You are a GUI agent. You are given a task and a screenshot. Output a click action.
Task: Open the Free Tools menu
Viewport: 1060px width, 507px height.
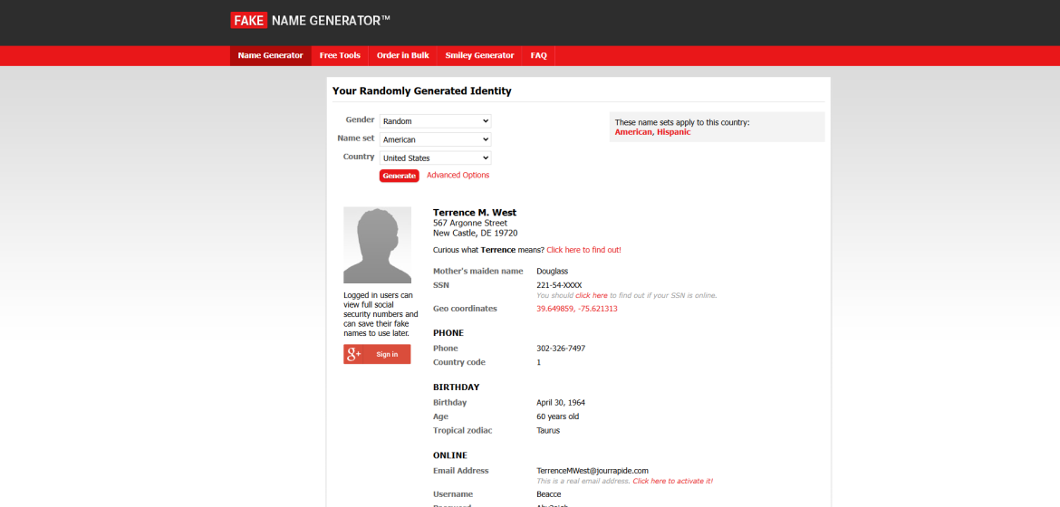point(340,55)
